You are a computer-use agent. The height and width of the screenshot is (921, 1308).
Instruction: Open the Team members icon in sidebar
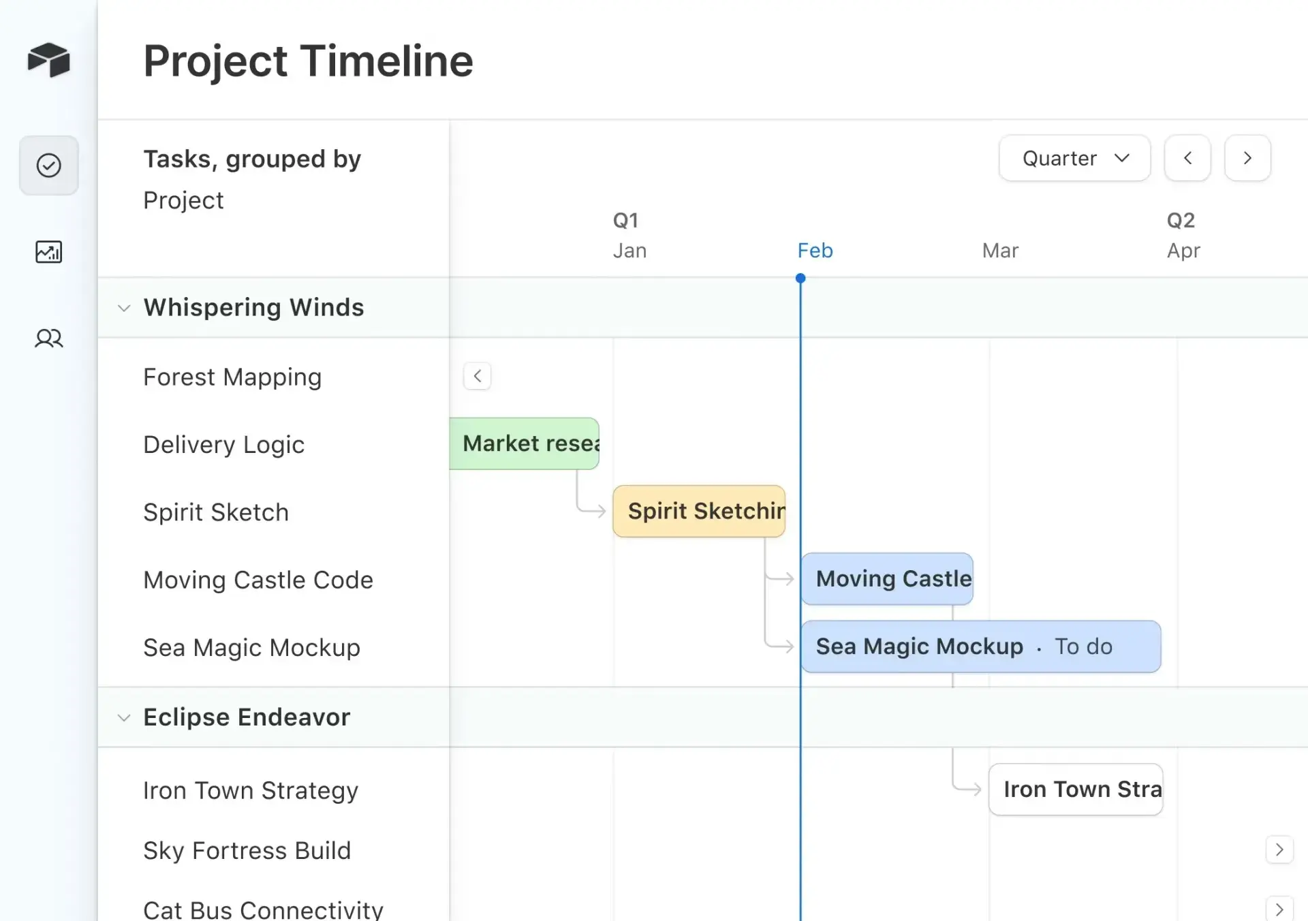[48, 339]
